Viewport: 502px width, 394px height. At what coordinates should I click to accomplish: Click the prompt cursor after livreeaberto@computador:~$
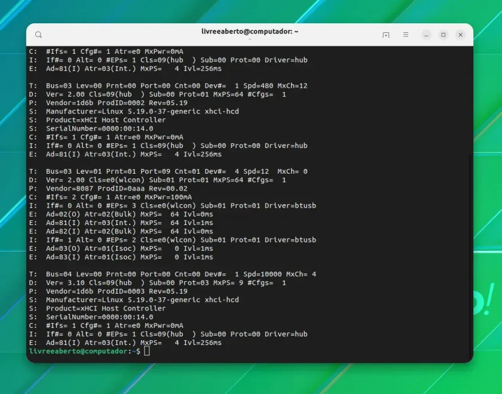pos(146,351)
